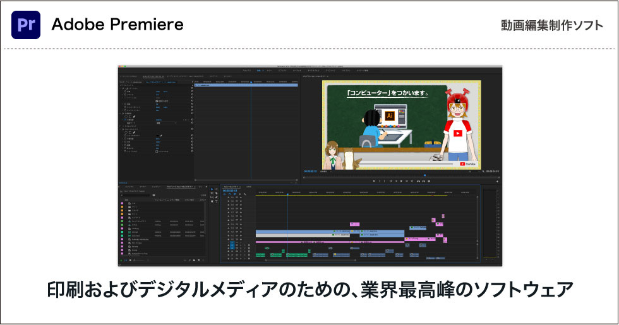Select the Track Select Forward tool

pyautogui.click(x=216, y=189)
